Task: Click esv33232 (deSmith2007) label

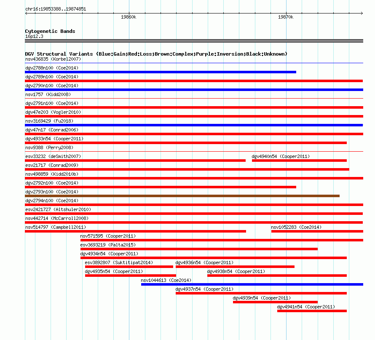Action: click(x=53, y=156)
